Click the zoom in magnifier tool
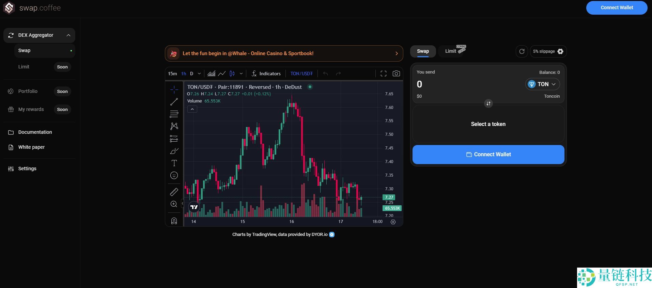The image size is (652, 288). click(174, 204)
